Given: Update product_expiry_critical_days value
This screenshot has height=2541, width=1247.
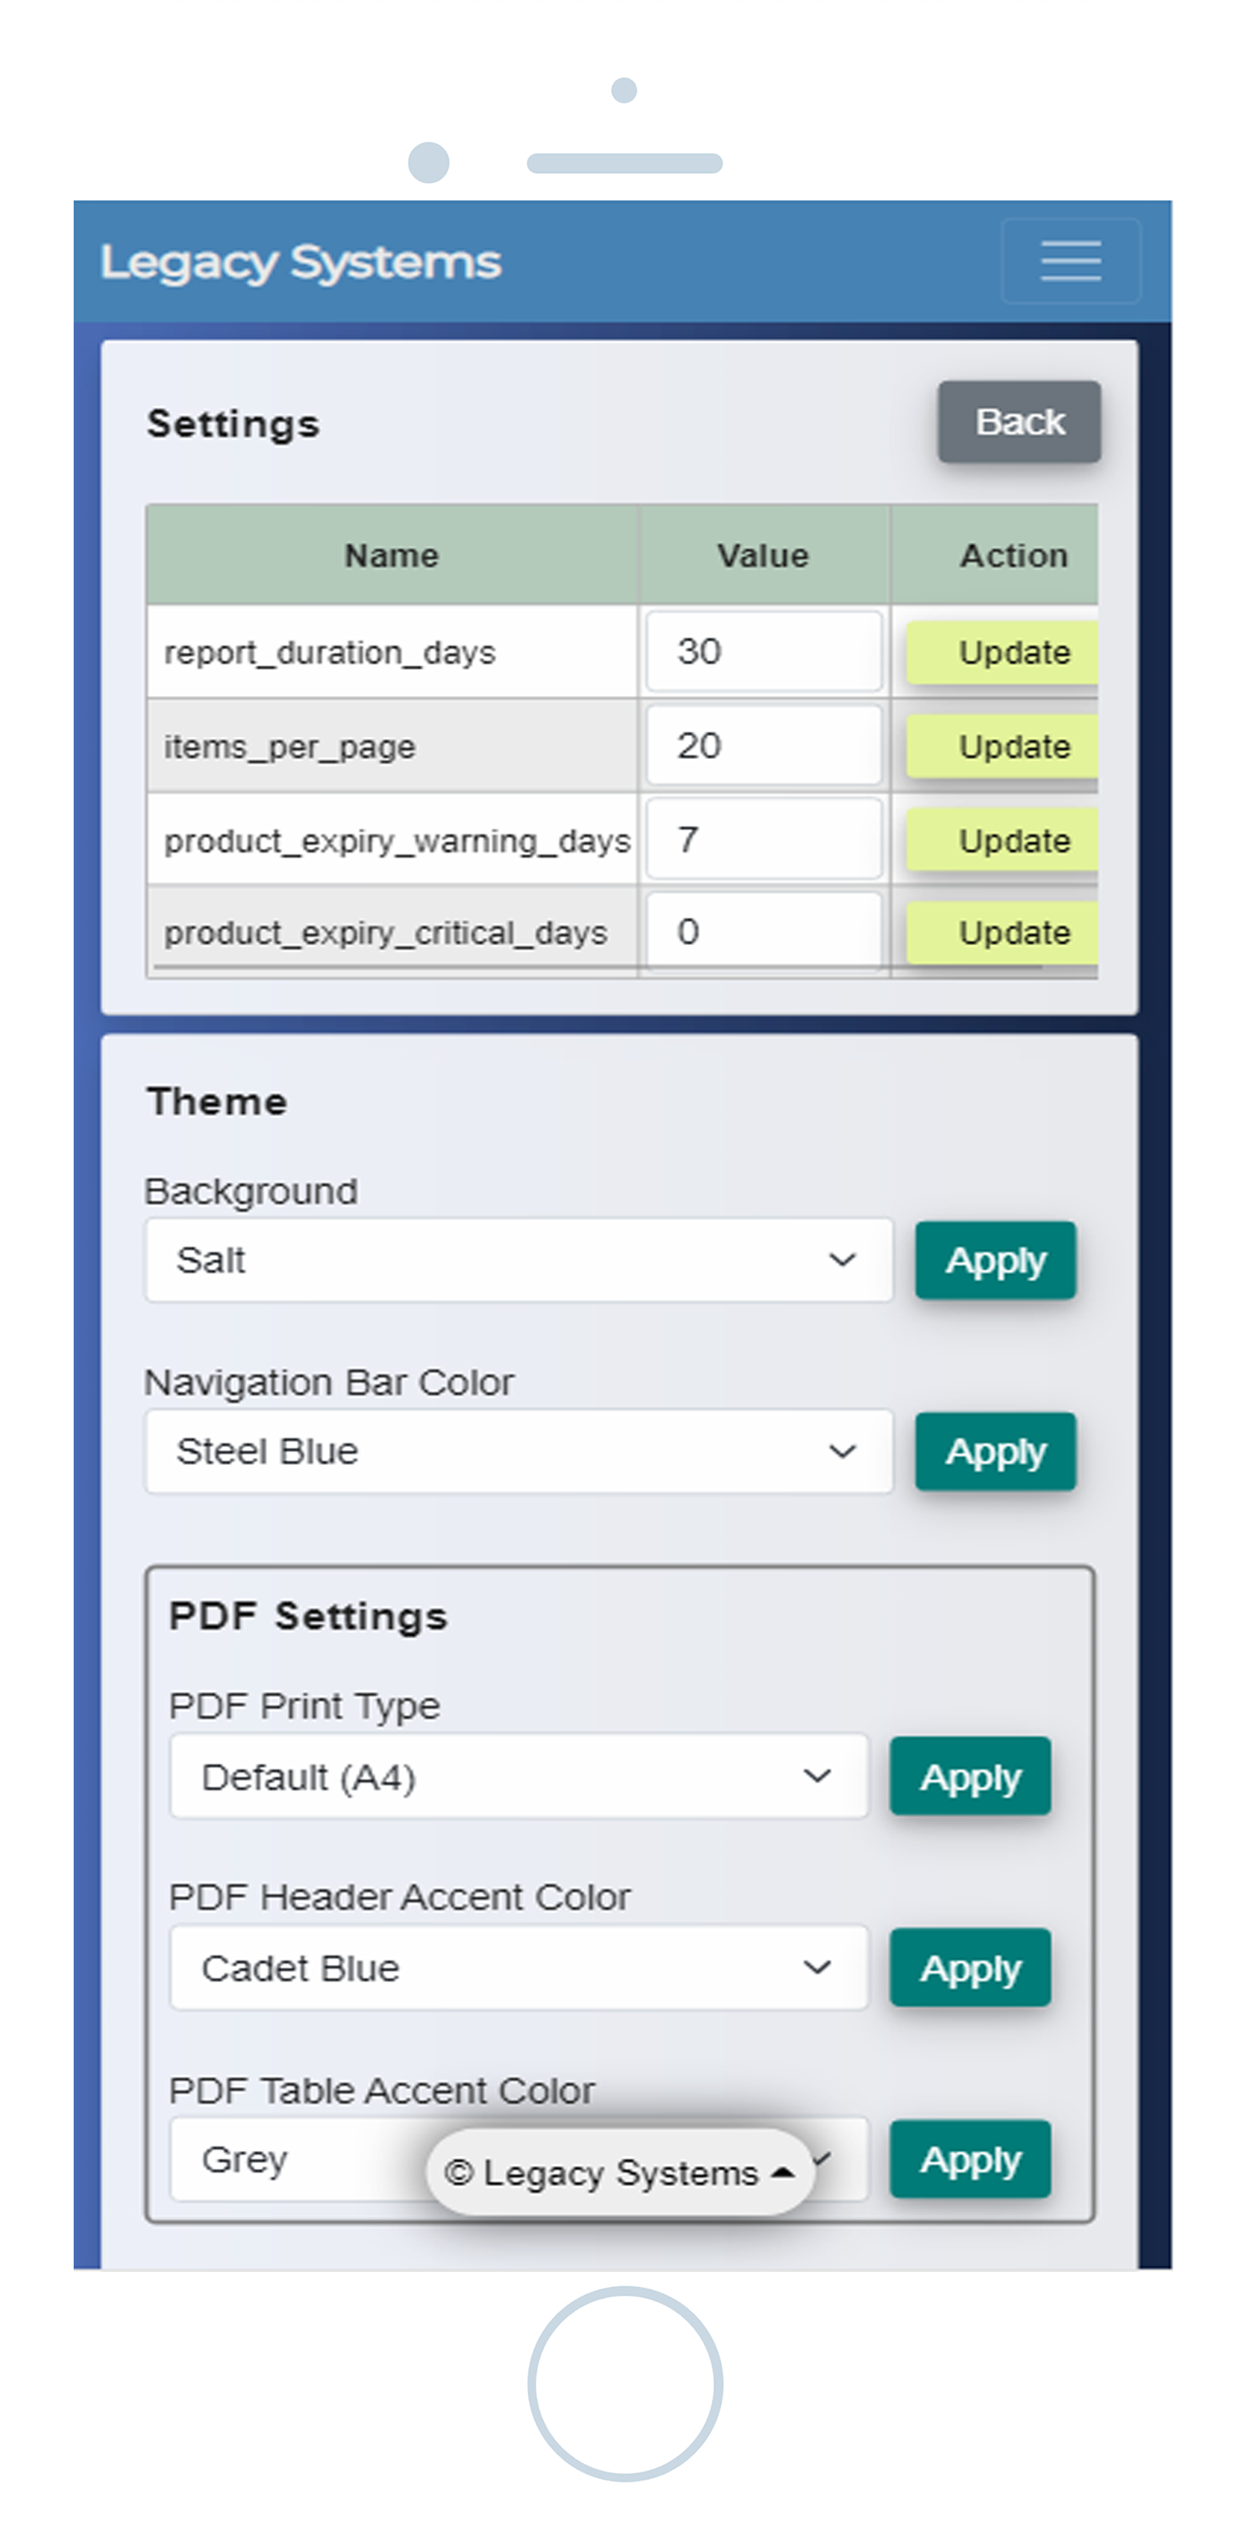Looking at the screenshot, I should tap(1003, 932).
